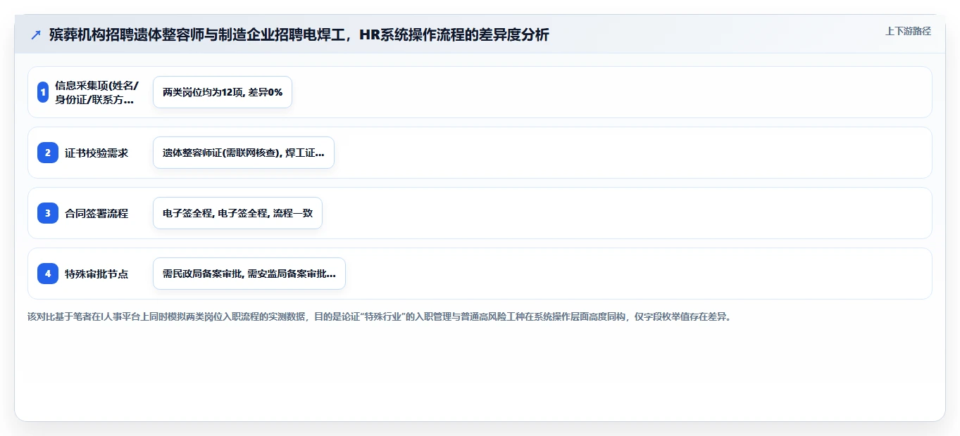Click the arrow icon beside the title
Viewport: 960px width, 436px height.
coord(36,34)
